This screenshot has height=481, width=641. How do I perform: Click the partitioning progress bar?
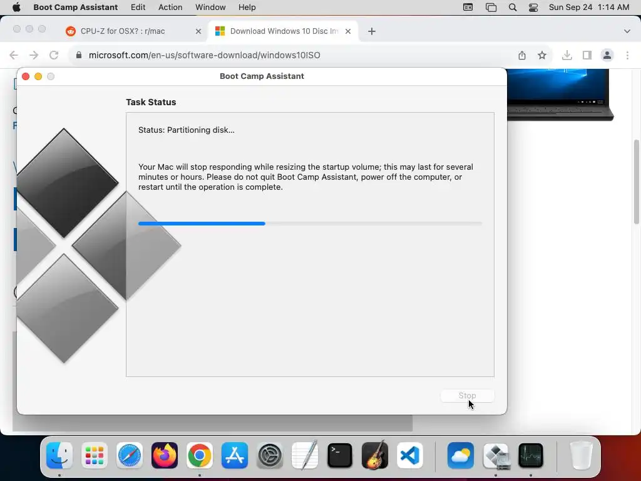(310, 224)
